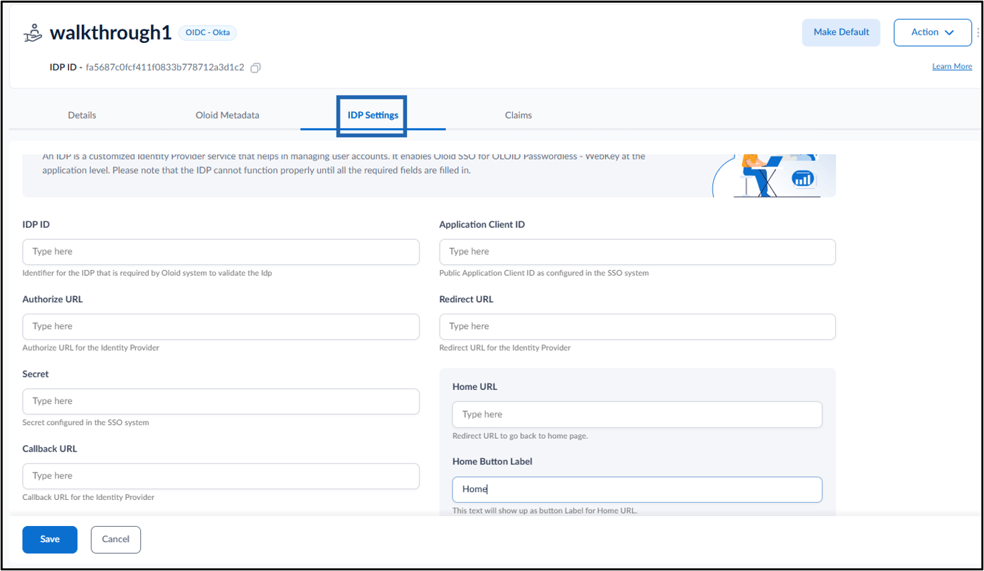Click the Secret input field
The image size is (984, 571).
[221, 401]
